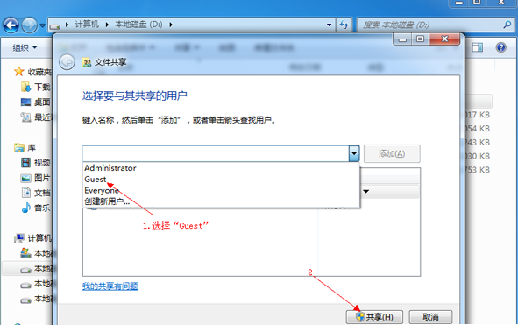Viewport: 518px width, 325px height.
Task: Close the 文件共享 dialog
Action: pos(444,39)
